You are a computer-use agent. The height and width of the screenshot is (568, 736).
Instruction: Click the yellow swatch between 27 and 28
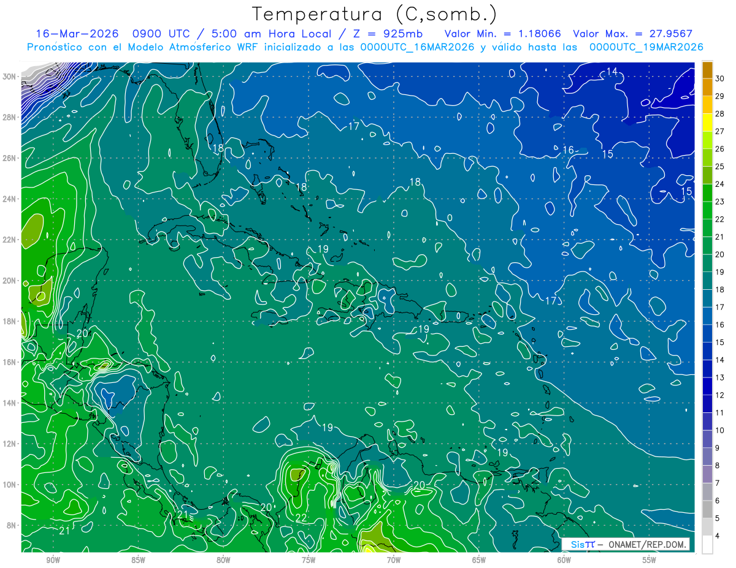pos(707,123)
